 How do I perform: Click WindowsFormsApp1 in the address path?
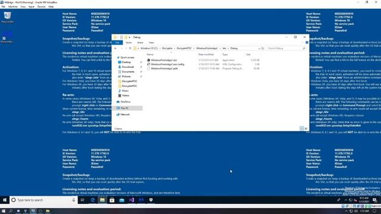coord(207,48)
